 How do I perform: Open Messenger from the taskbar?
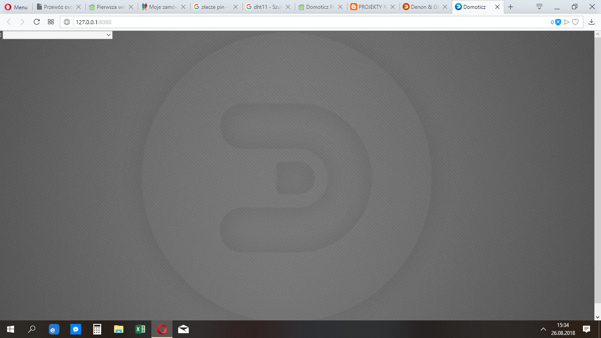[x=76, y=329]
